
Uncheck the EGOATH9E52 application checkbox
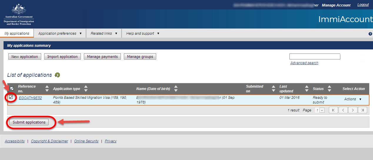click(11, 97)
